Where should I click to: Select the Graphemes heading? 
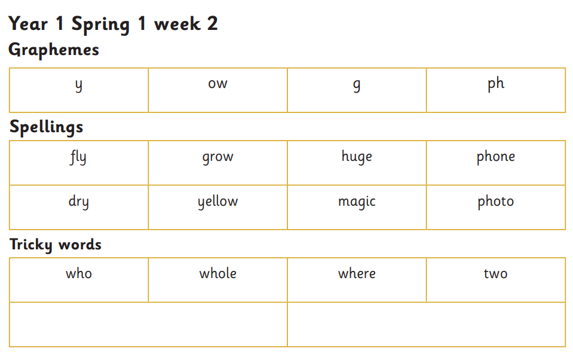[x=54, y=50]
